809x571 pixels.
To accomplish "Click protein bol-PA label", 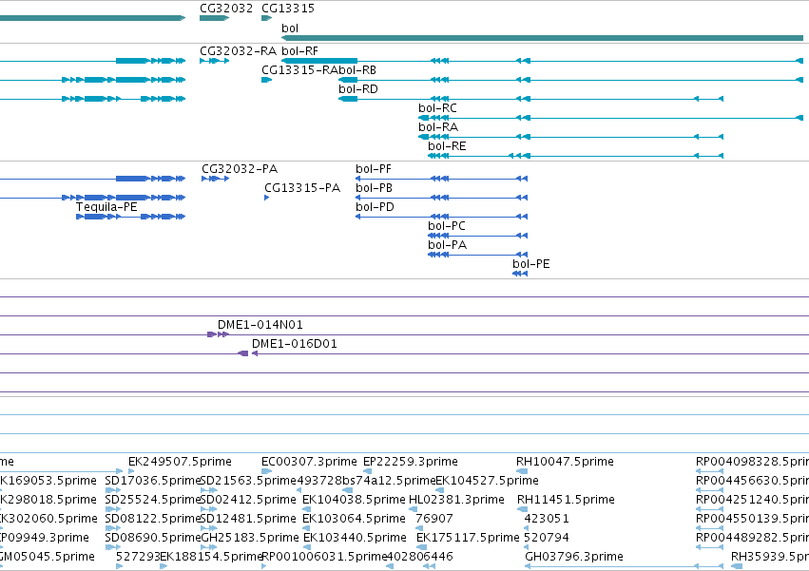I will 448,245.
